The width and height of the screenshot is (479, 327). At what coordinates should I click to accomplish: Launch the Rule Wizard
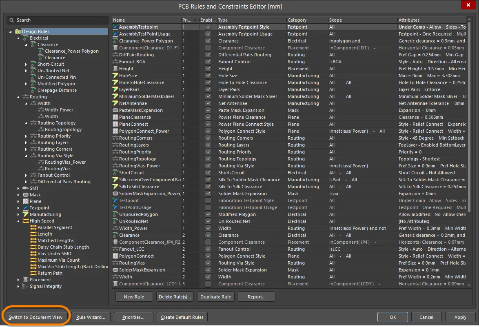coord(91,317)
